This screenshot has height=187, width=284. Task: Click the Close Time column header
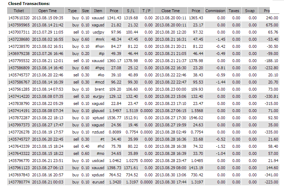click(x=171, y=11)
